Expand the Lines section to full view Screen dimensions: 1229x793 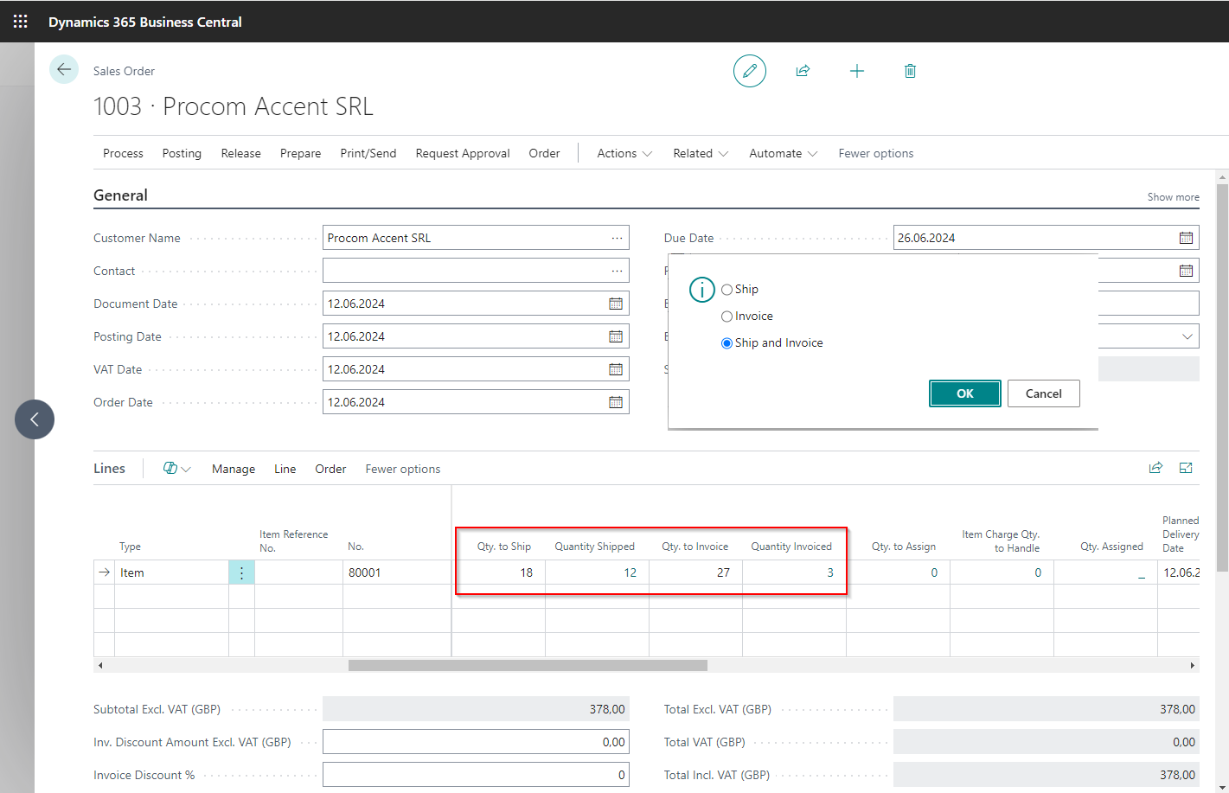(1186, 468)
